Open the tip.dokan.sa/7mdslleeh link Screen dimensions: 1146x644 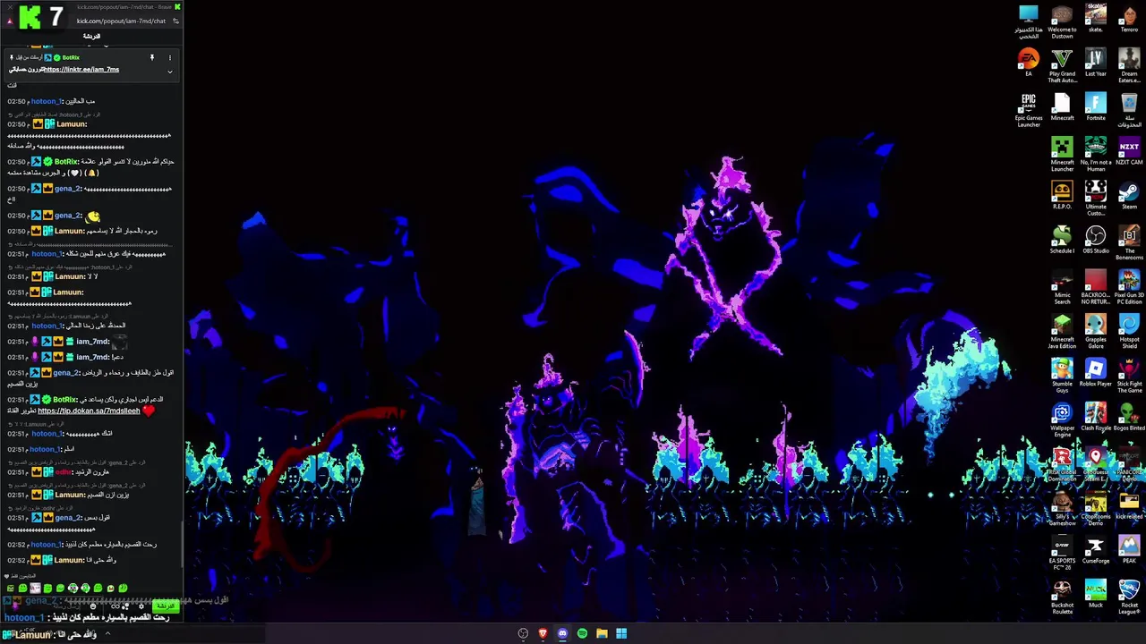(89, 411)
